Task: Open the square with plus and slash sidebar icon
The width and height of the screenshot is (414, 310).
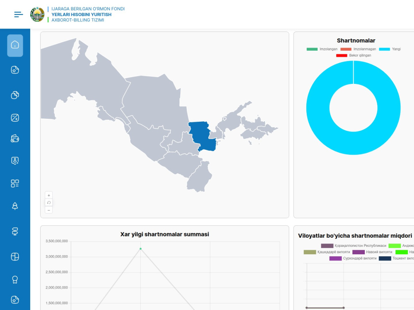Action: point(15,118)
